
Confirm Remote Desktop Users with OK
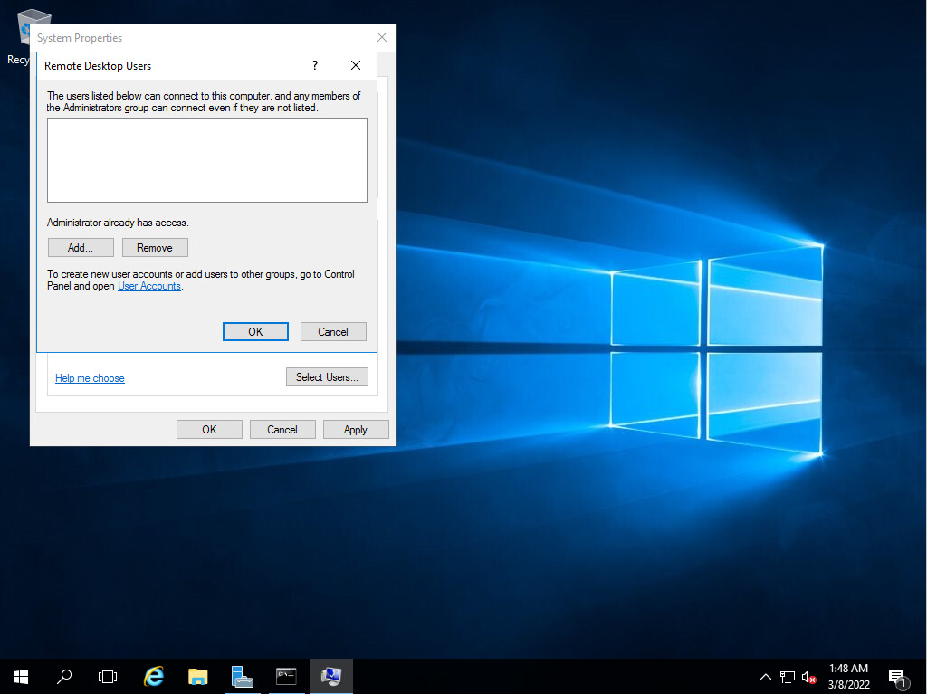[255, 332]
